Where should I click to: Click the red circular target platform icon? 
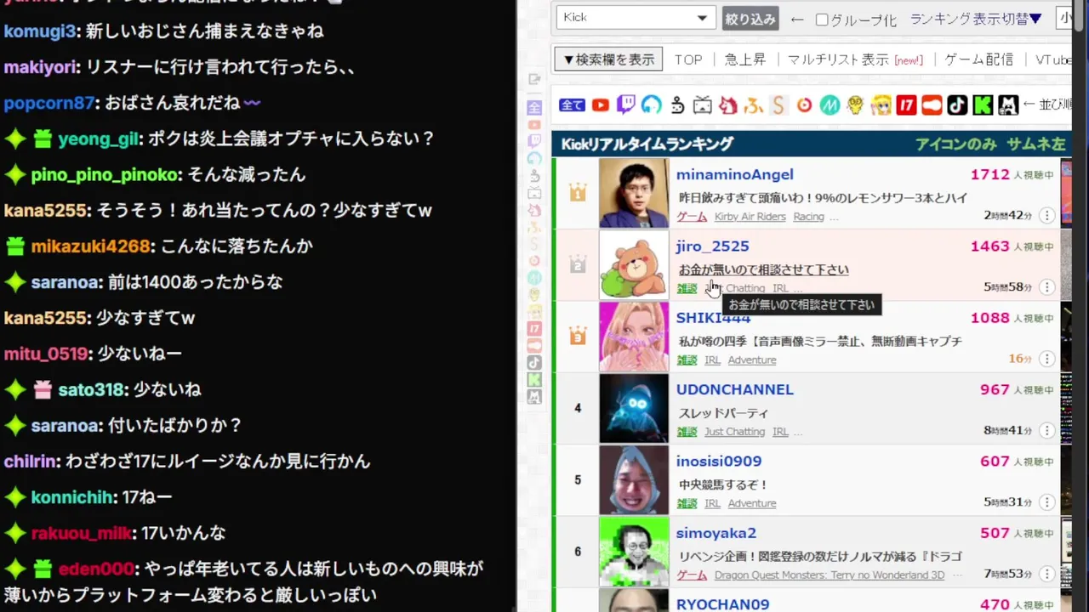(804, 105)
